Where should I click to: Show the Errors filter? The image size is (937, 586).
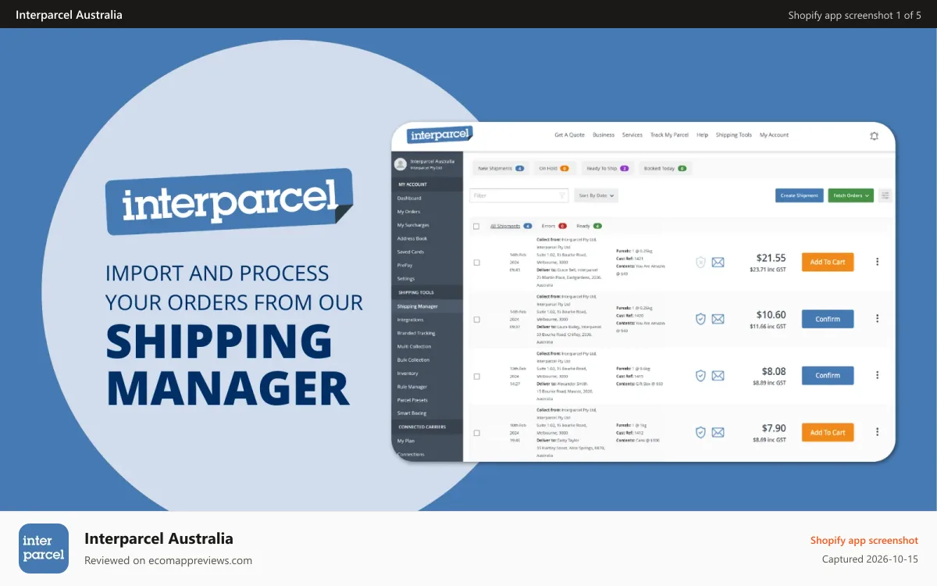pos(554,226)
